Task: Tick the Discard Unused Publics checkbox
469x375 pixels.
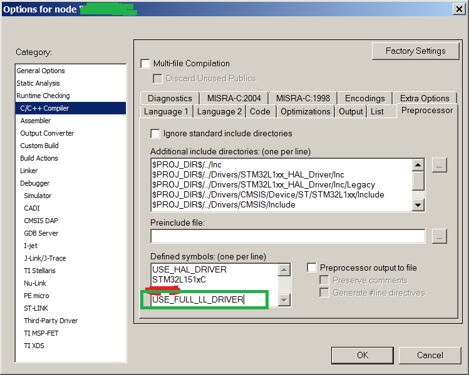Action: (x=158, y=79)
